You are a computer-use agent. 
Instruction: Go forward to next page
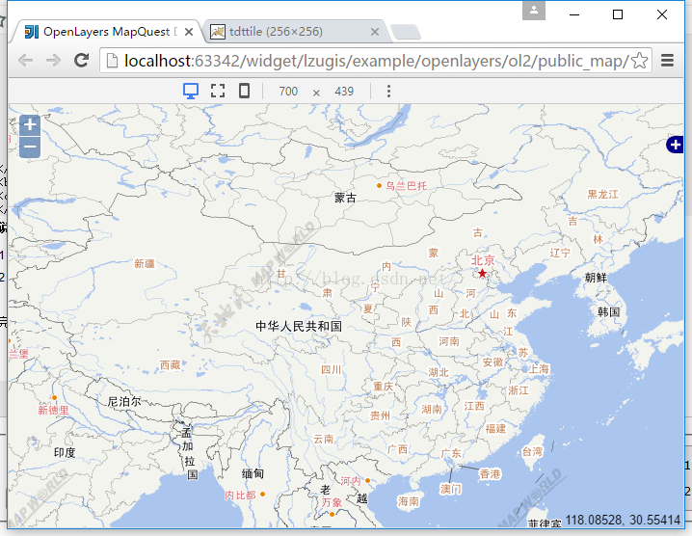coord(53,61)
